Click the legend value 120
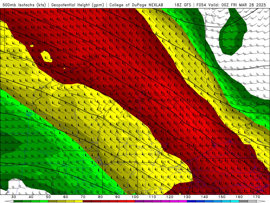 click(170, 197)
